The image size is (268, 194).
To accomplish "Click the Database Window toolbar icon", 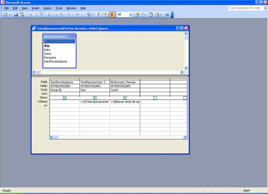I will (151, 15).
